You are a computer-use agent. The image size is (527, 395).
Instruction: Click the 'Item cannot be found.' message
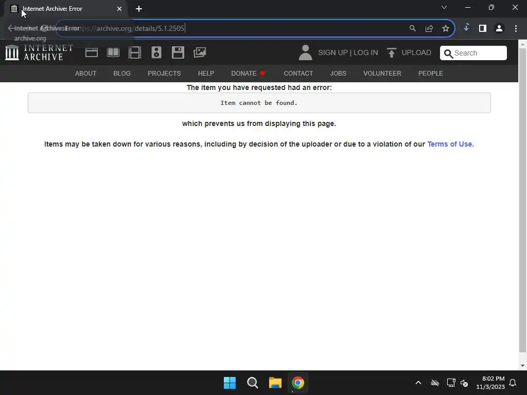(259, 103)
